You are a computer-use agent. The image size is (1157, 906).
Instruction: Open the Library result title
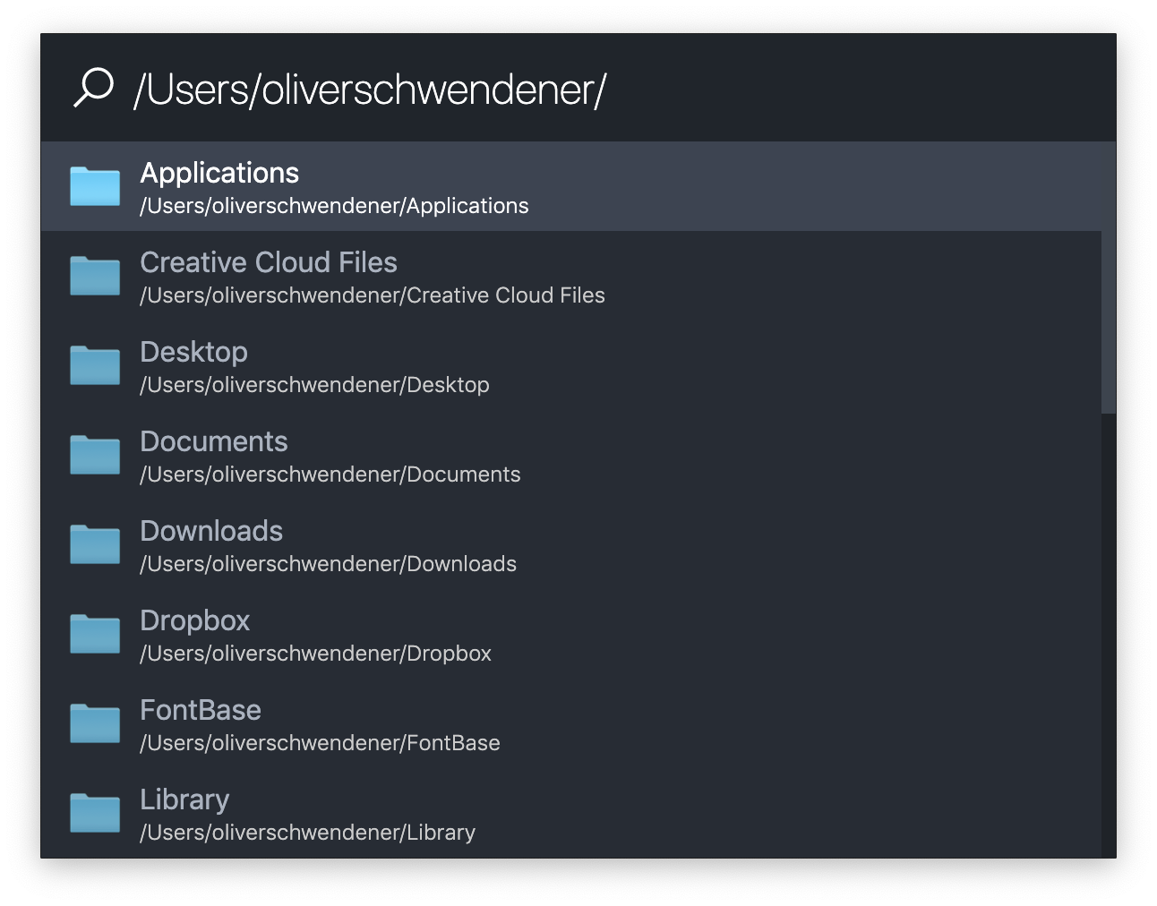click(184, 799)
